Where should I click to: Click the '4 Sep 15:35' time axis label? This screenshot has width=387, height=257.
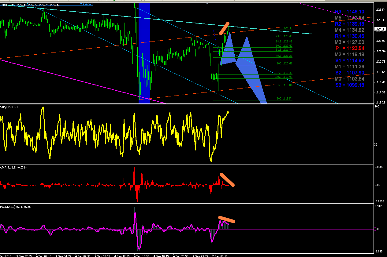[x=142, y=255]
